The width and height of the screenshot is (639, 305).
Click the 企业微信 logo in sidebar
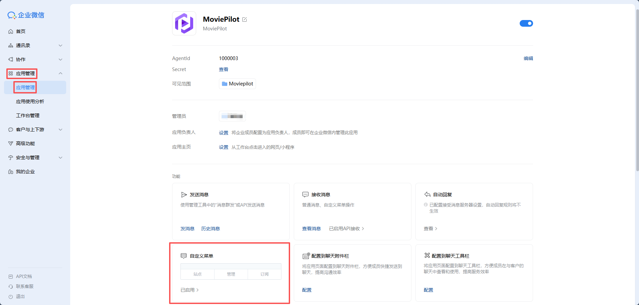click(26, 15)
